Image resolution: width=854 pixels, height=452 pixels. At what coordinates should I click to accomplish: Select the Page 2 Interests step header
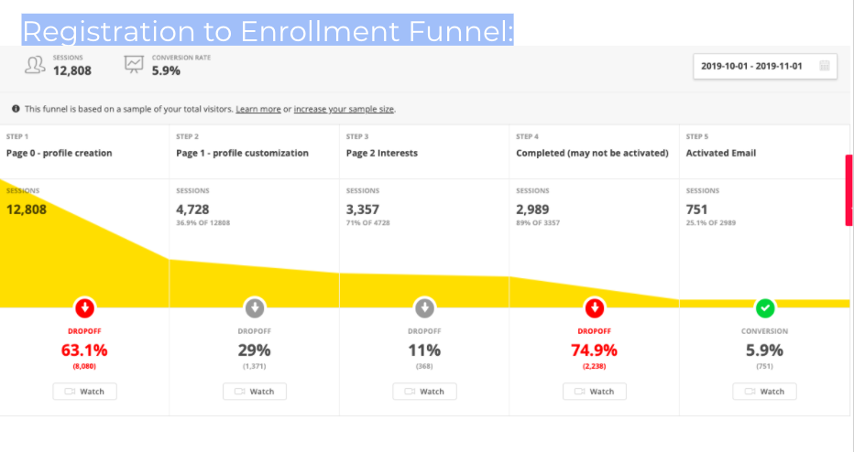(382, 153)
